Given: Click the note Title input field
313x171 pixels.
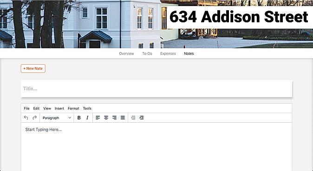Looking at the screenshot, I should pos(156,88).
